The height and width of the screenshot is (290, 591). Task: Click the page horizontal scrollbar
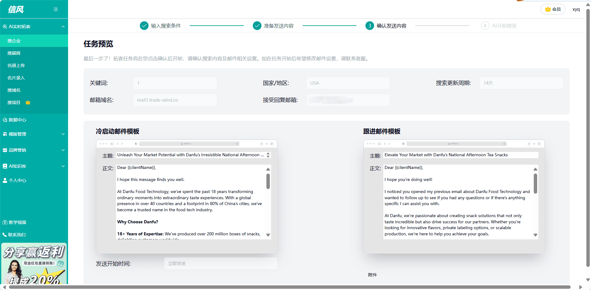[290, 287]
